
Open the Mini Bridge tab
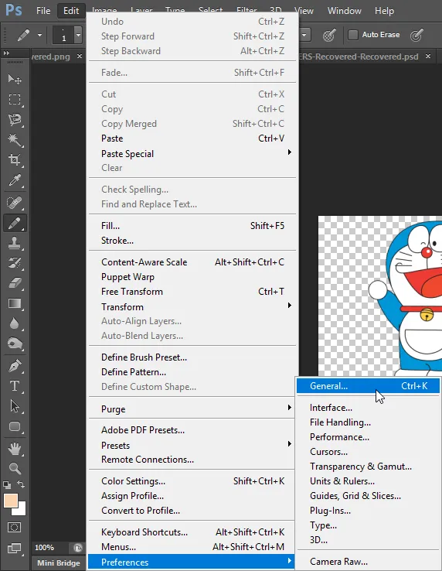(58, 563)
